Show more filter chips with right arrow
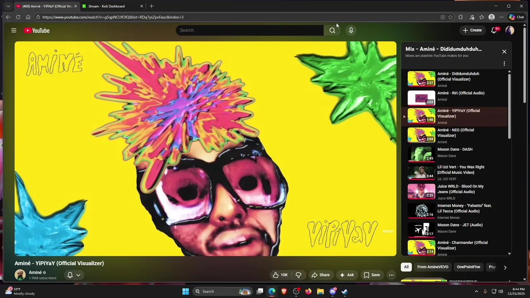This screenshot has height=298, width=530. click(505, 267)
